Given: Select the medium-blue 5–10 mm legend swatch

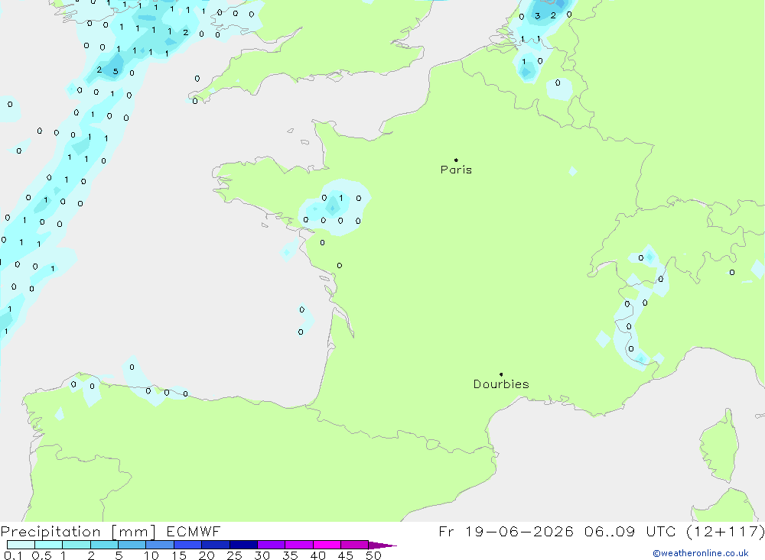Looking at the screenshot, I should click(132, 545).
